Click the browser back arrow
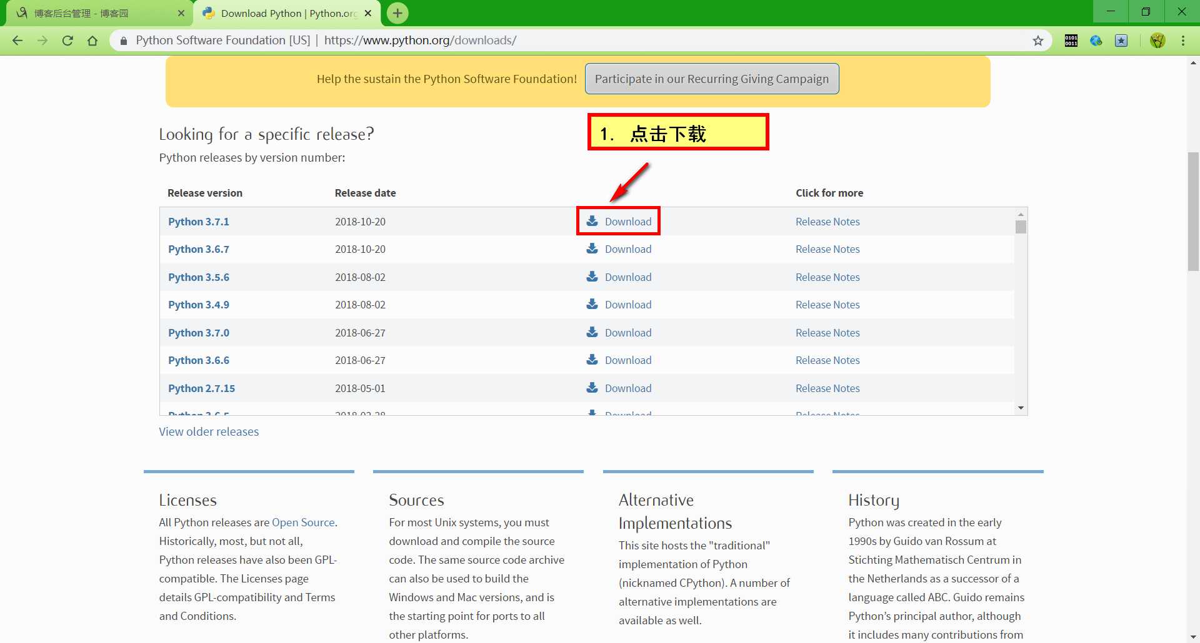This screenshot has height=643, width=1200. point(17,41)
